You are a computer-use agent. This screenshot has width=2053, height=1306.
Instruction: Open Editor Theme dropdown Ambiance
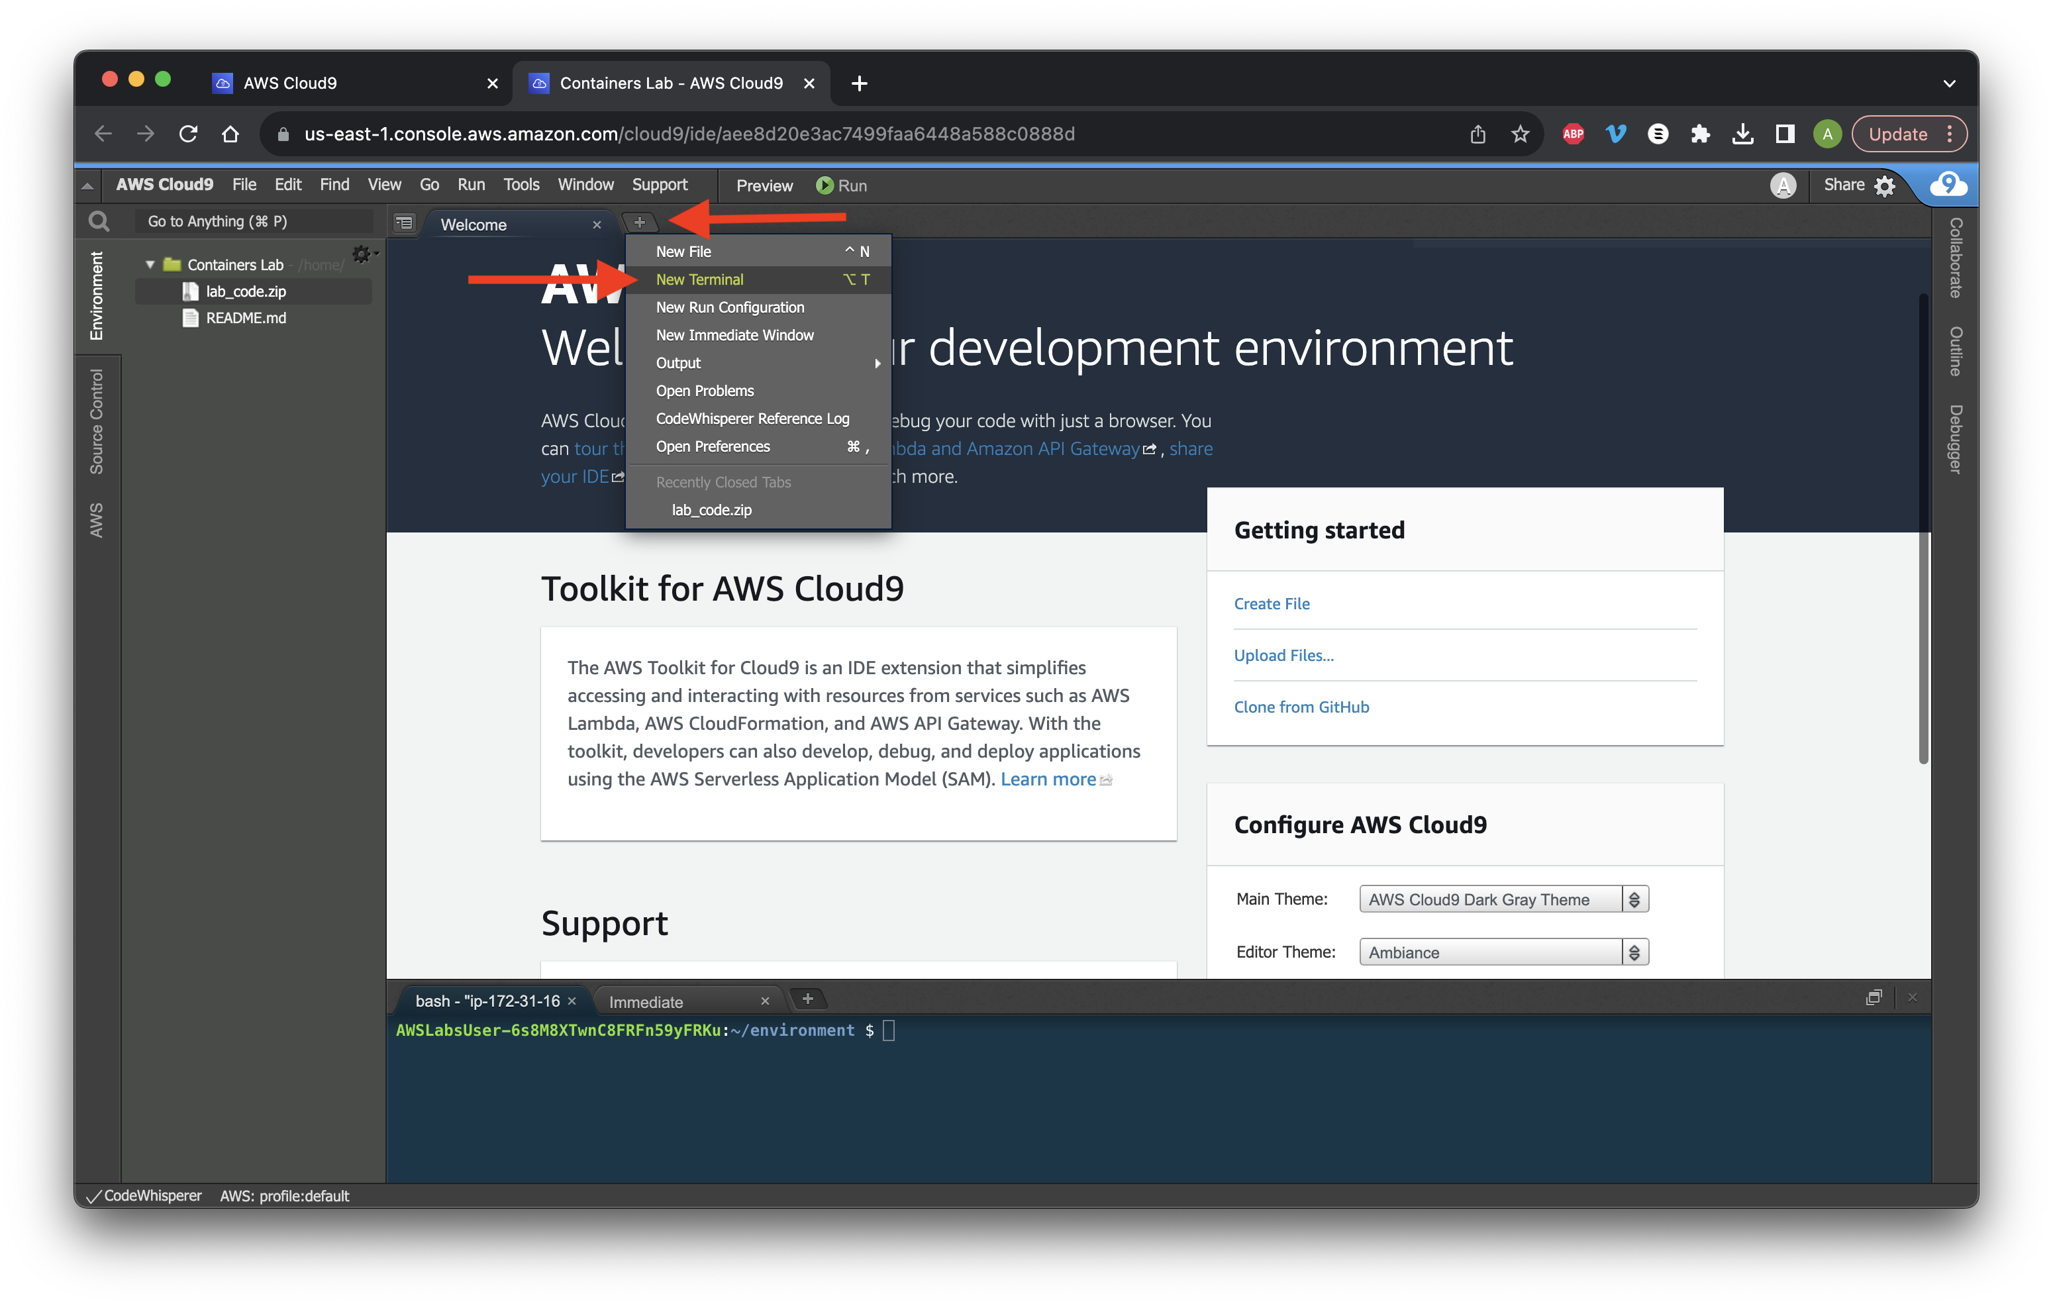tap(1503, 952)
